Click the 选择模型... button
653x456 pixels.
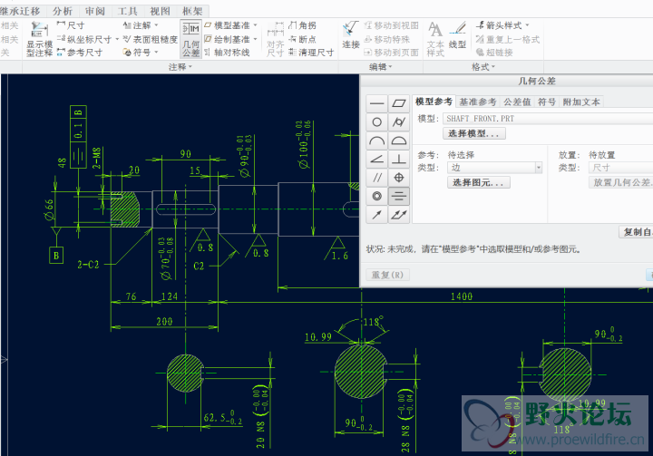tap(474, 133)
